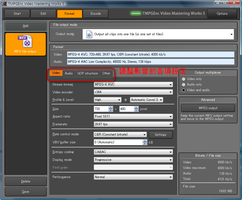This screenshot has height=200, width=242.
Task: Switch to the Start stage
Action: coord(17,14)
